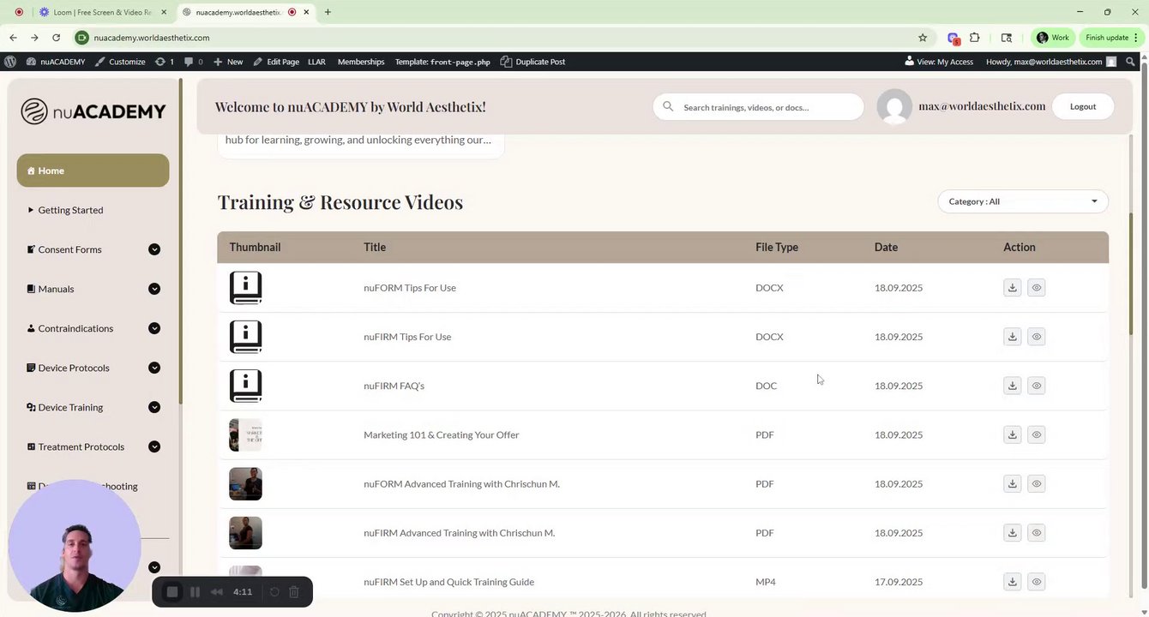The image size is (1149, 617).
Task: View nuFORM Advanced Training using eye icon
Action: (x=1036, y=483)
